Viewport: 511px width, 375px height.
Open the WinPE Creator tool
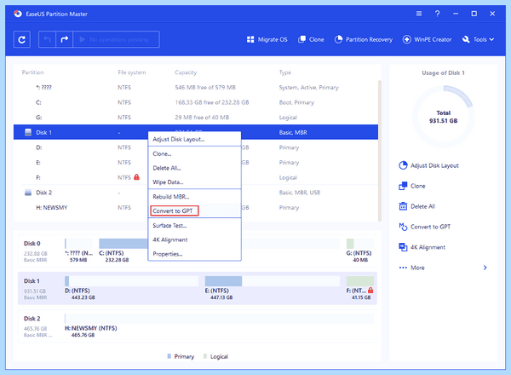pyautogui.click(x=427, y=39)
